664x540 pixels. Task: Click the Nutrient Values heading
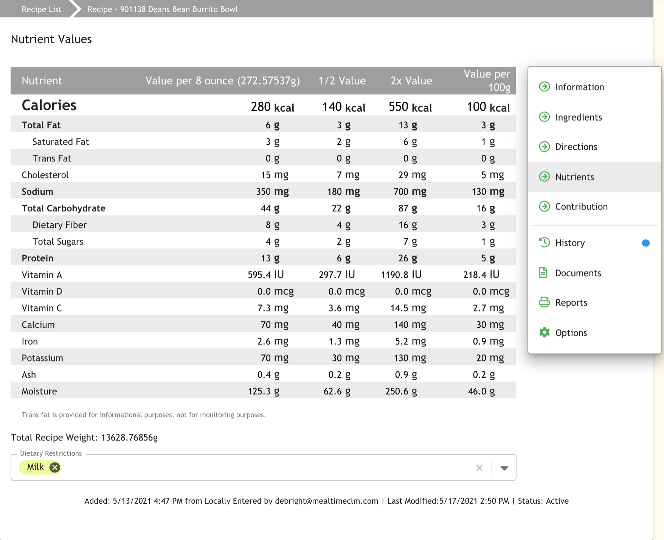tap(51, 39)
